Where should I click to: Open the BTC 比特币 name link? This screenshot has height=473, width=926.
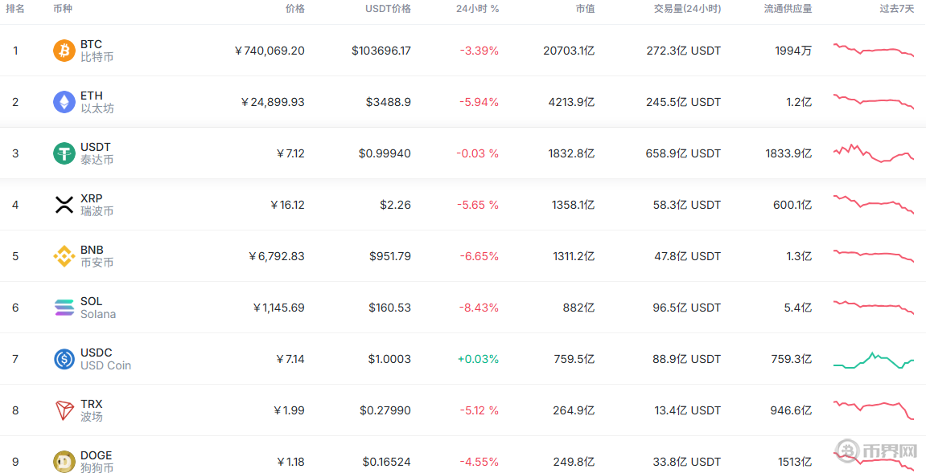click(x=97, y=51)
